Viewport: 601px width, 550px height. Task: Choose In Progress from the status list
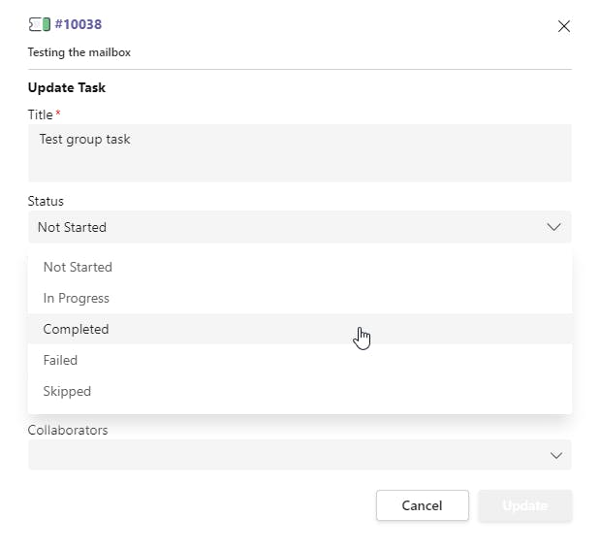click(77, 298)
